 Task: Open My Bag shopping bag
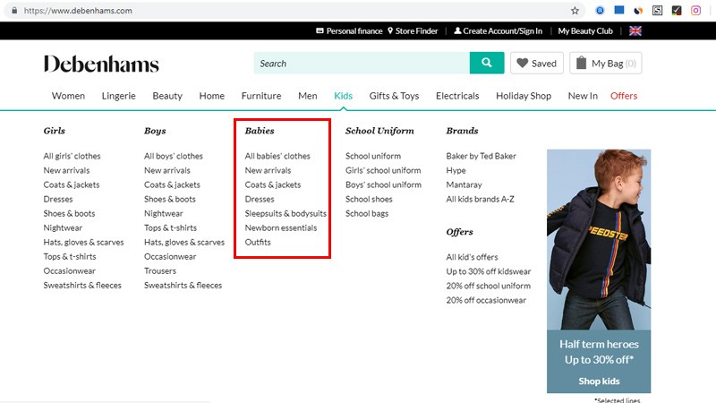(x=606, y=64)
